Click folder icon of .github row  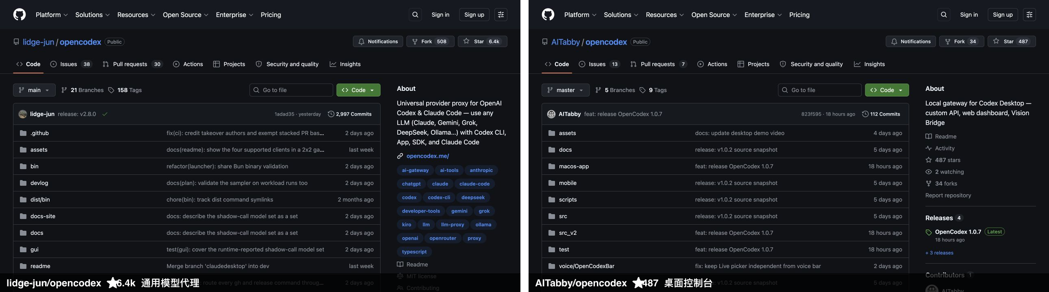click(x=23, y=133)
